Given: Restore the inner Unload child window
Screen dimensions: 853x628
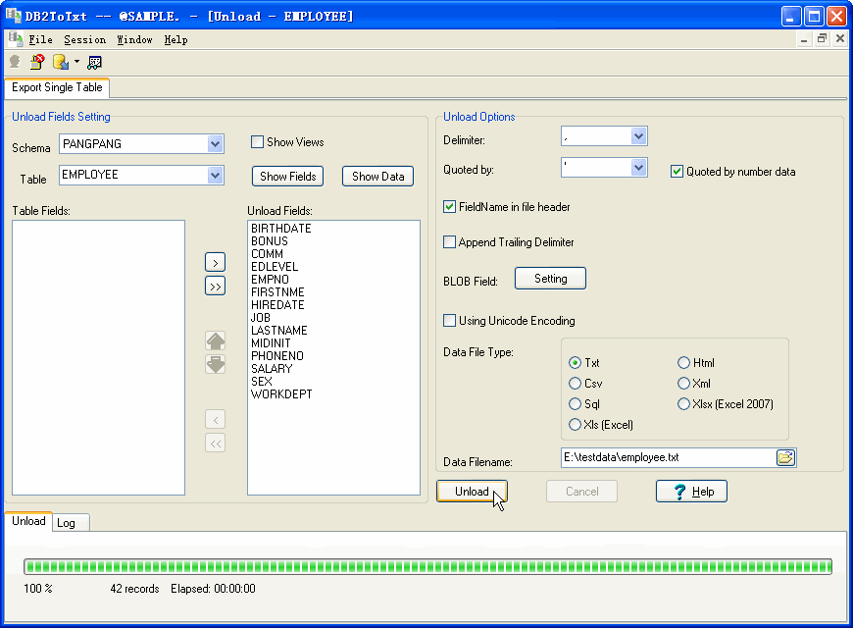Looking at the screenshot, I should (822, 38).
